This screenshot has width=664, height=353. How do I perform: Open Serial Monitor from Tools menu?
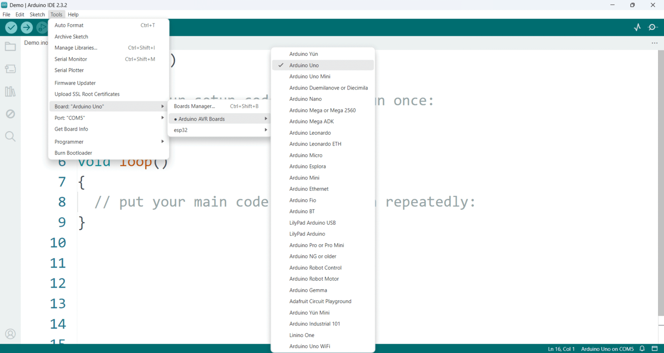coord(109,59)
